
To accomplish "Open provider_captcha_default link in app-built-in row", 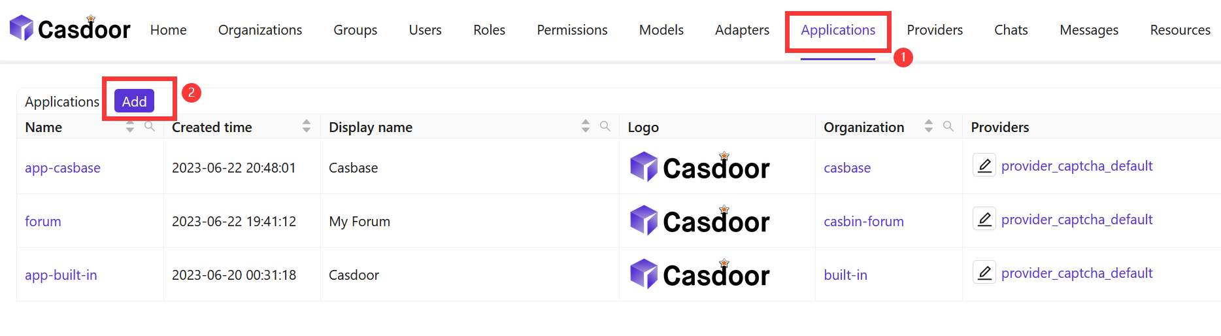I will (1077, 273).
